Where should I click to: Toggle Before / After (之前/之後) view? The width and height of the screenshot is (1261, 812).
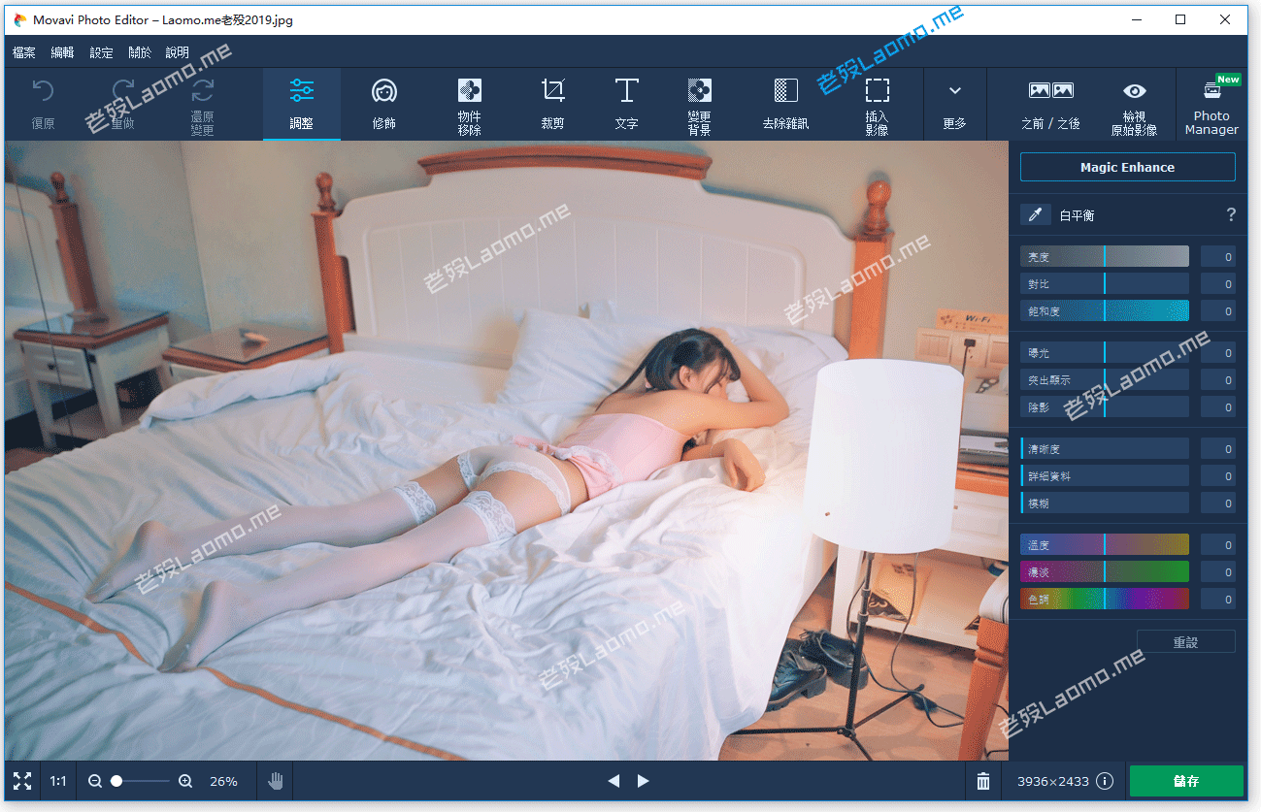tap(1051, 105)
